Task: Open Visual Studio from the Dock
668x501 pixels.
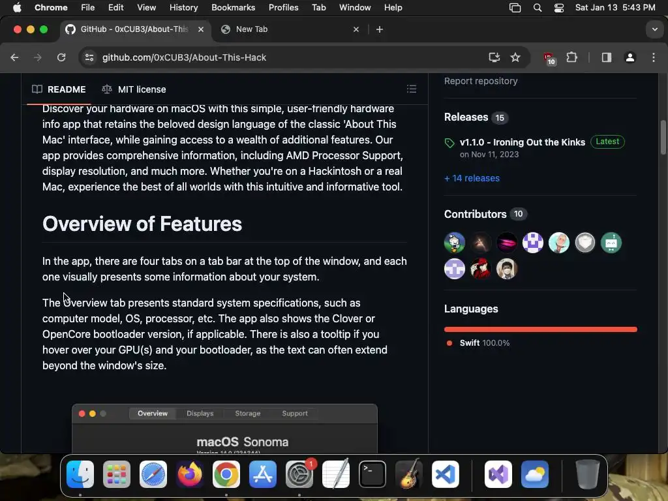Action: pos(498,474)
